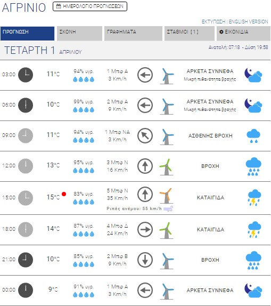
Task: Click the thunderstorm icon at 15:00
Action: 254,197
